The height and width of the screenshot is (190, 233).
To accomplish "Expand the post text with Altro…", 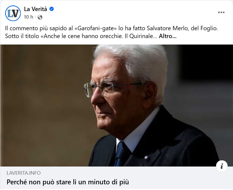I will [168, 36].
